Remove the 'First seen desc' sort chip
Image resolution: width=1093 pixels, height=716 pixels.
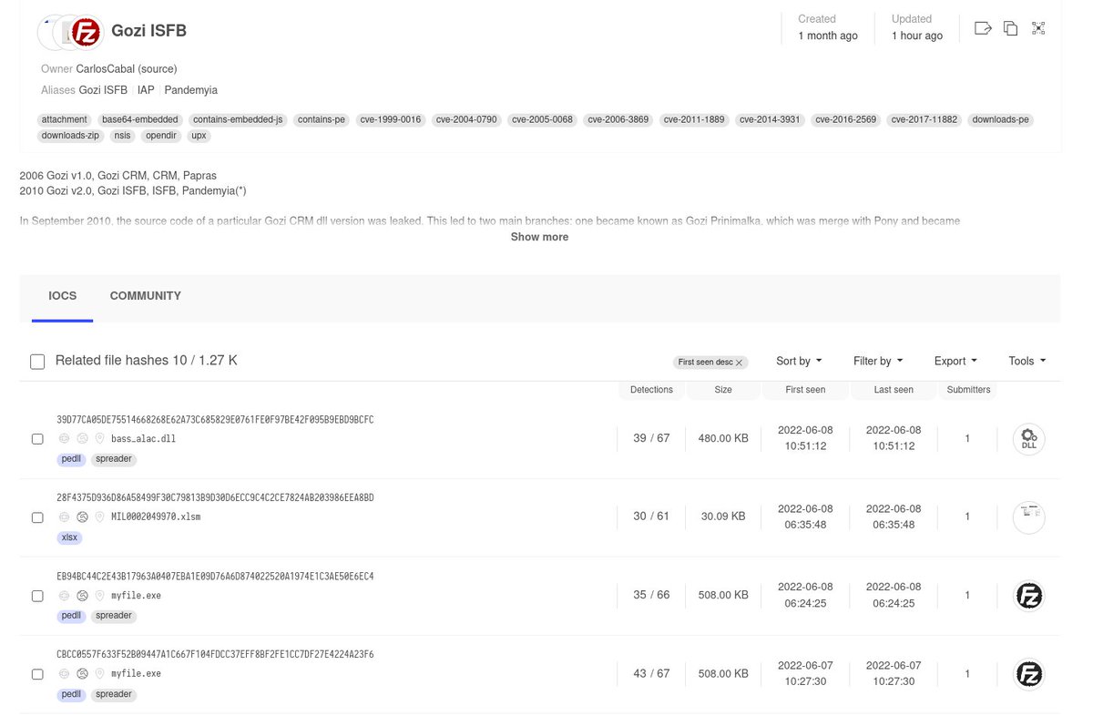click(740, 363)
